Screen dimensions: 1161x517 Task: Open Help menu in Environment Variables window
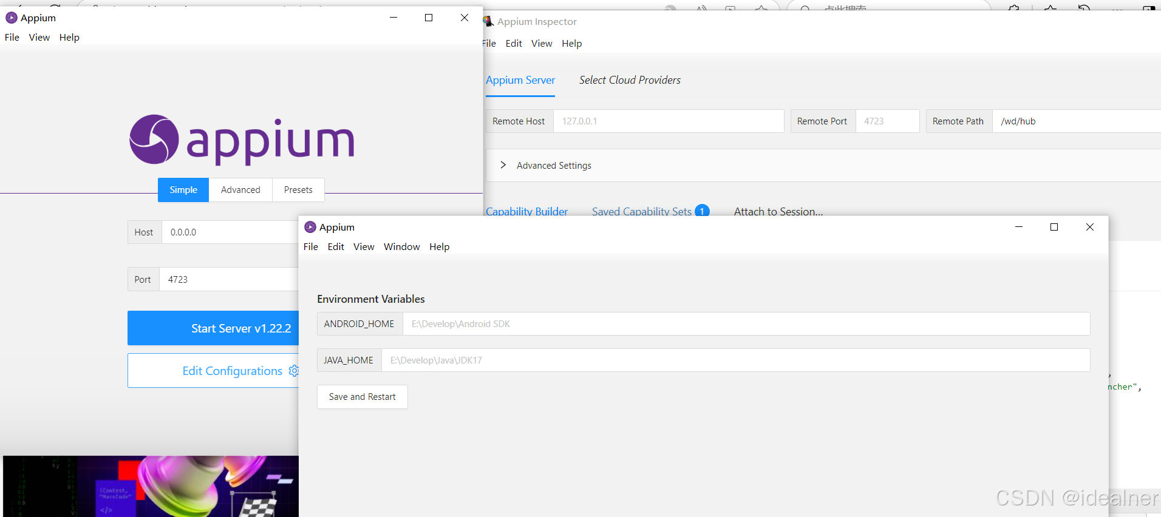[x=440, y=247]
